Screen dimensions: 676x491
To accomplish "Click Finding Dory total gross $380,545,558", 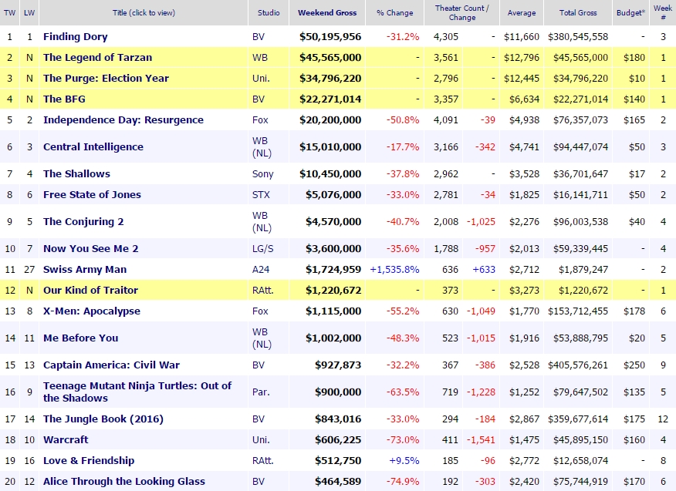I will click(x=578, y=36).
